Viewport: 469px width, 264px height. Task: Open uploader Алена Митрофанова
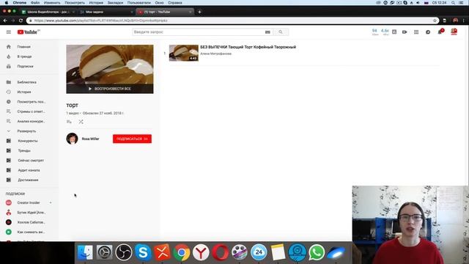pyautogui.click(x=215, y=54)
